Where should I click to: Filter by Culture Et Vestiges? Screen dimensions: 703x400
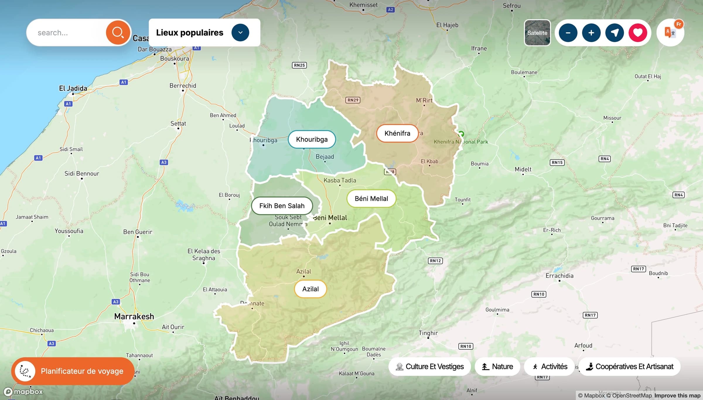[429, 366]
